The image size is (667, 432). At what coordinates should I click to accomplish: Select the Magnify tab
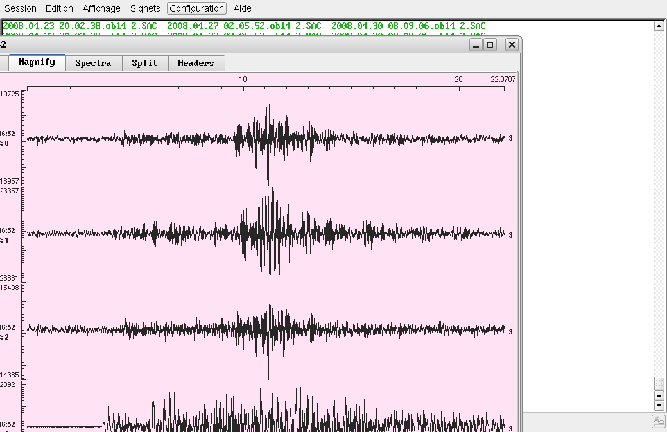[x=37, y=62]
